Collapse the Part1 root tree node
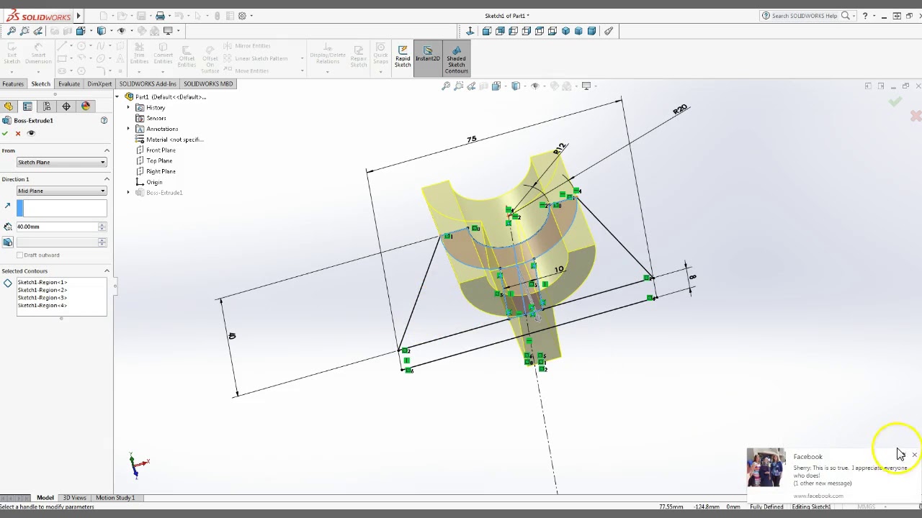This screenshot has width=922, height=518. click(117, 96)
